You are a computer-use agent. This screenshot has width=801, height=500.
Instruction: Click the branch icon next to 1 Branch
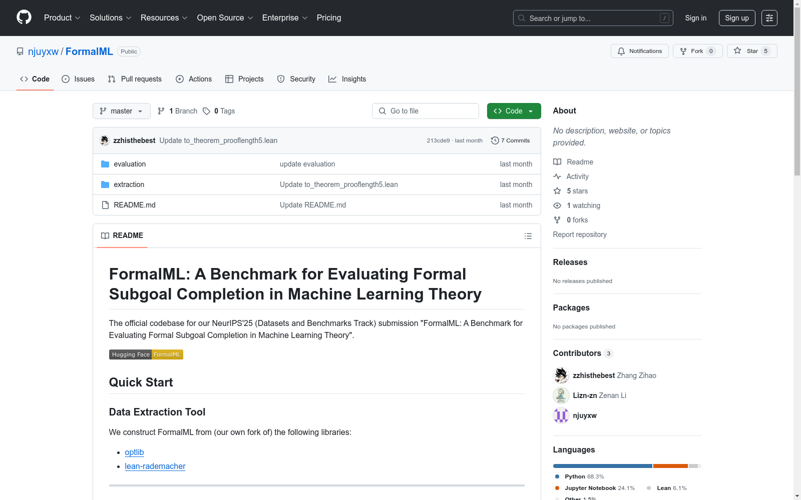[161, 111]
